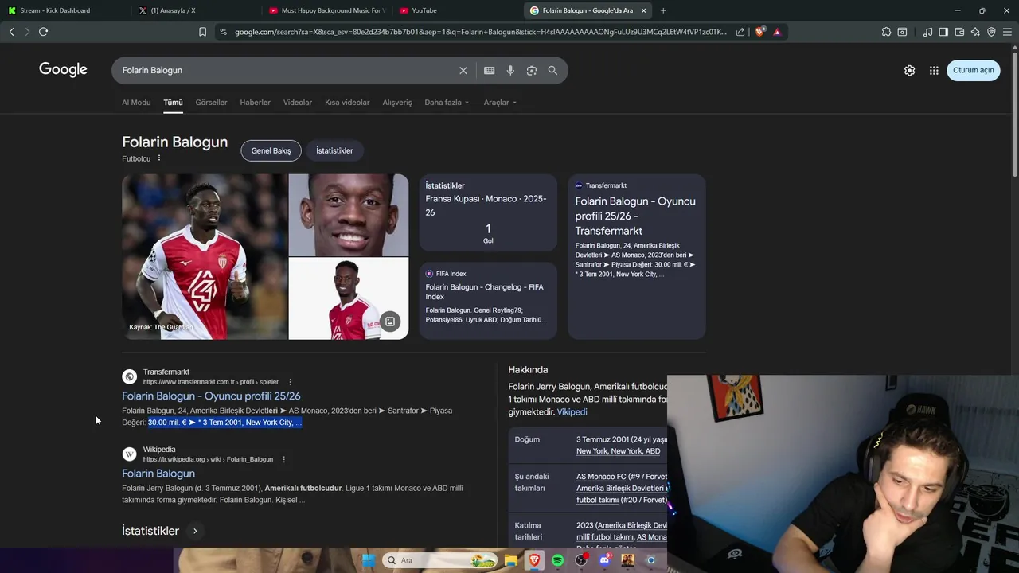The width and height of the screenshot is (1019, 573).
Task: Open the Google apps grid
Action: 934,70
